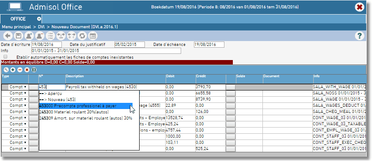Add a line with the green plus icon

click(x=13, y=70)
